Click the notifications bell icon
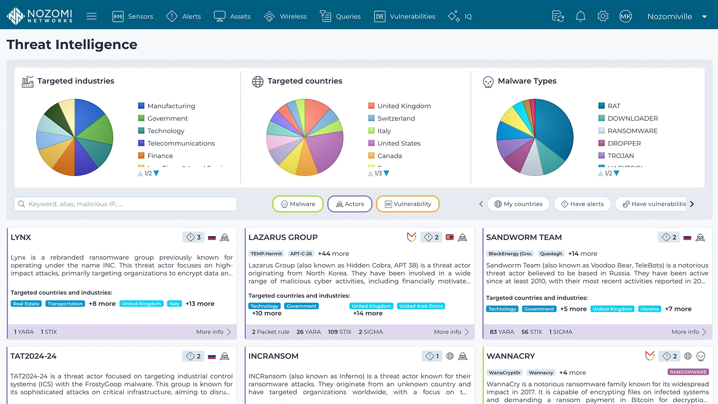 pos(580,16)
